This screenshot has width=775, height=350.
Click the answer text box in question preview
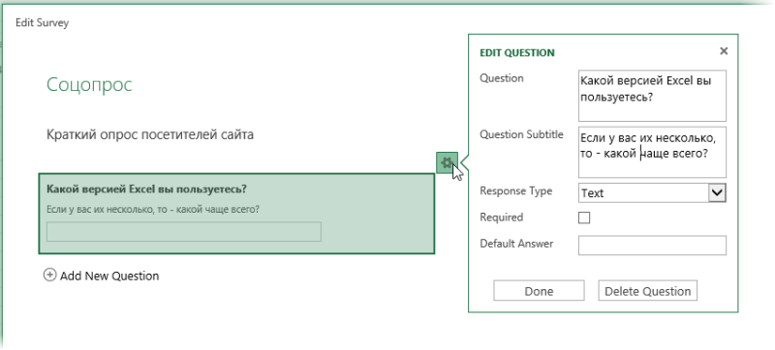pyautogui.click(x=184, y=232)
